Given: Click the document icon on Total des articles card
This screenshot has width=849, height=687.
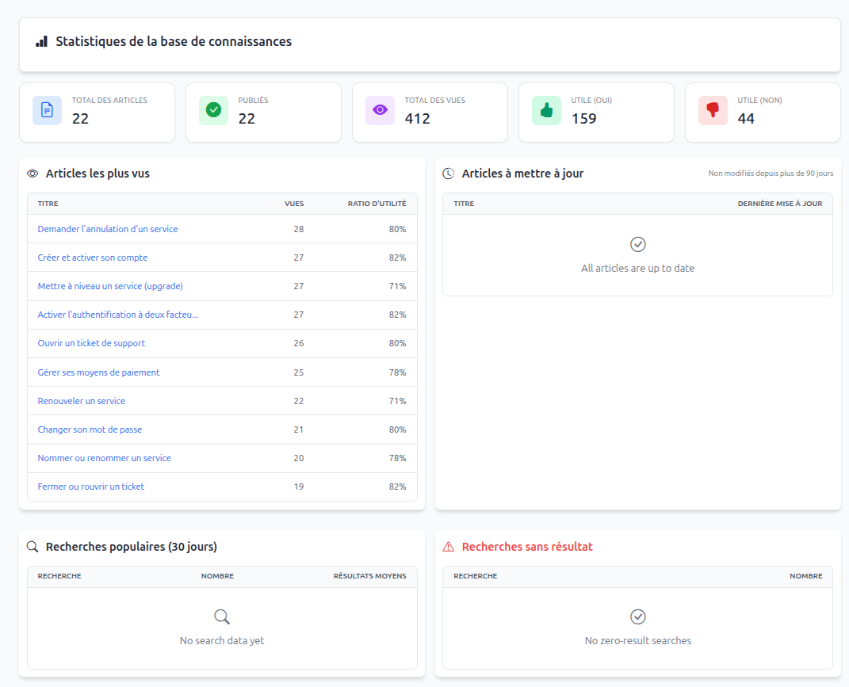Looking at the screenshot, I should [47, 110].
